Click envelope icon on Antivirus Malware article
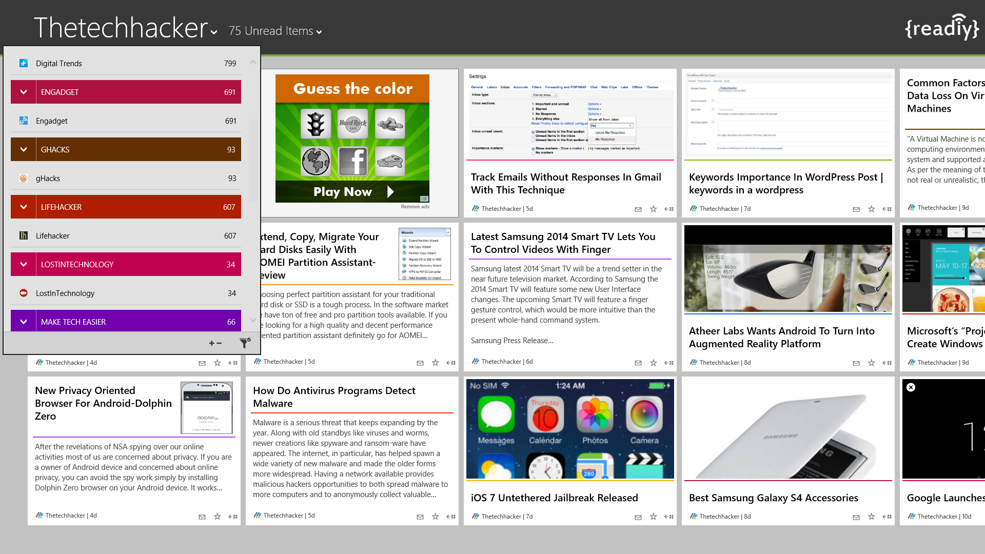 pyautogui.click(x=420, y=517)
